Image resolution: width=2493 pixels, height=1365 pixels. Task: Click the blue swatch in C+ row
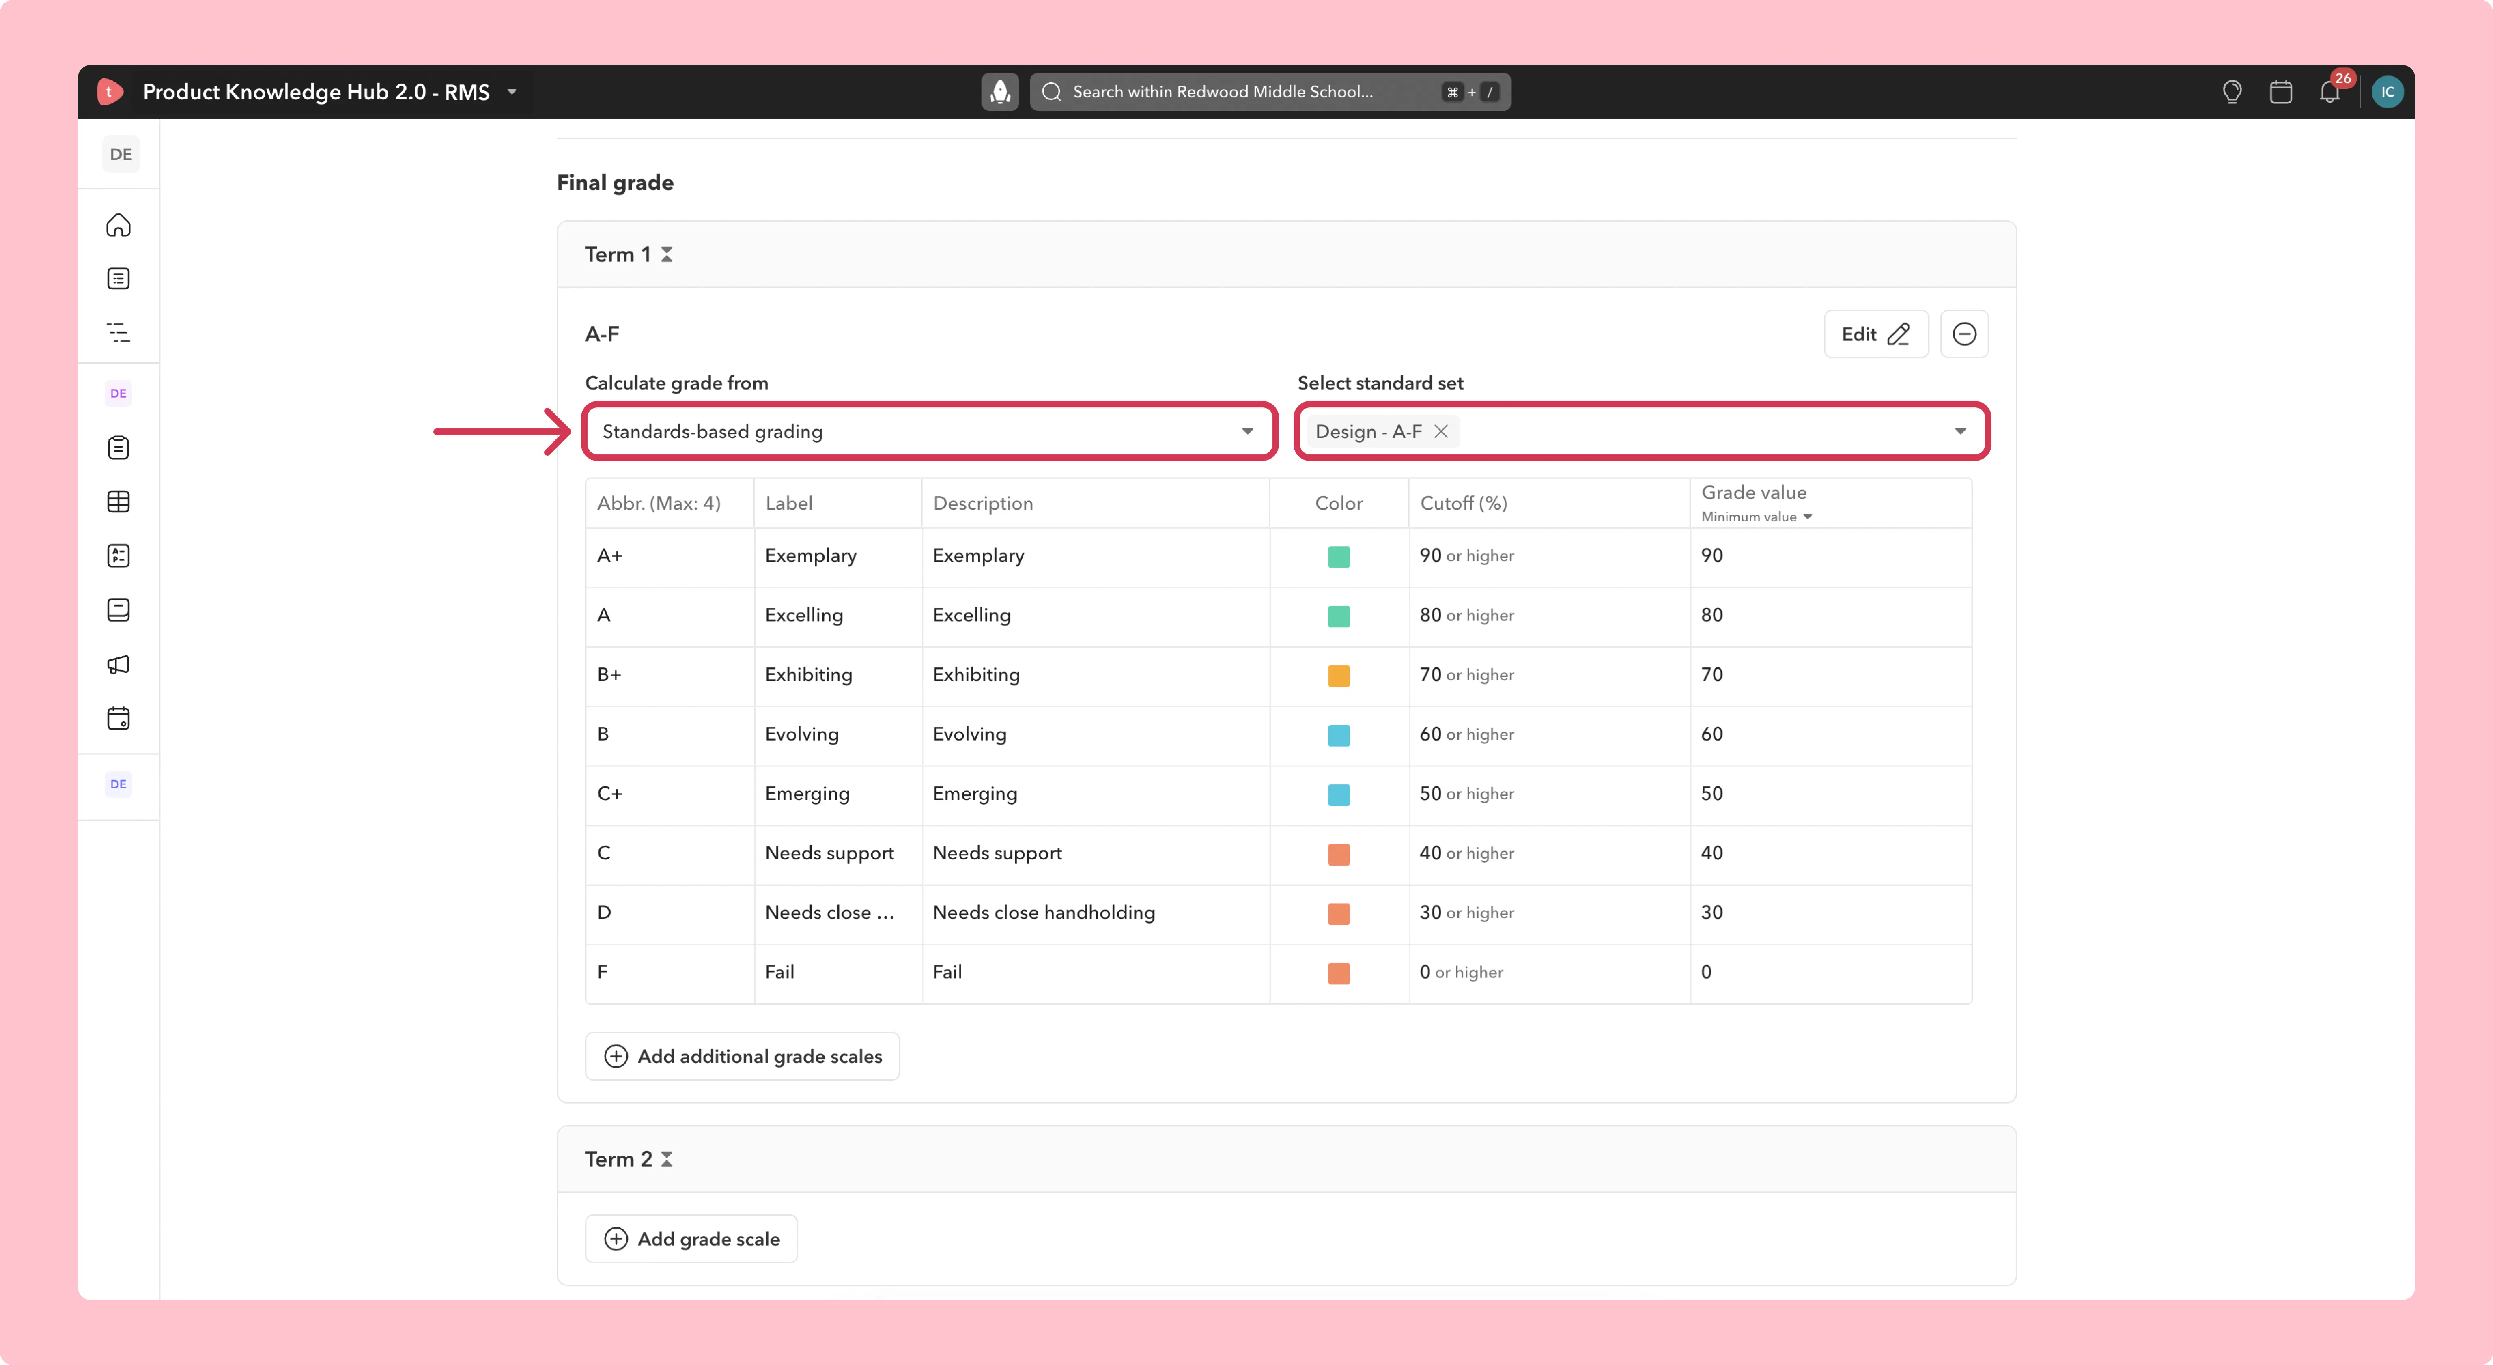(x=1339, y=795)
